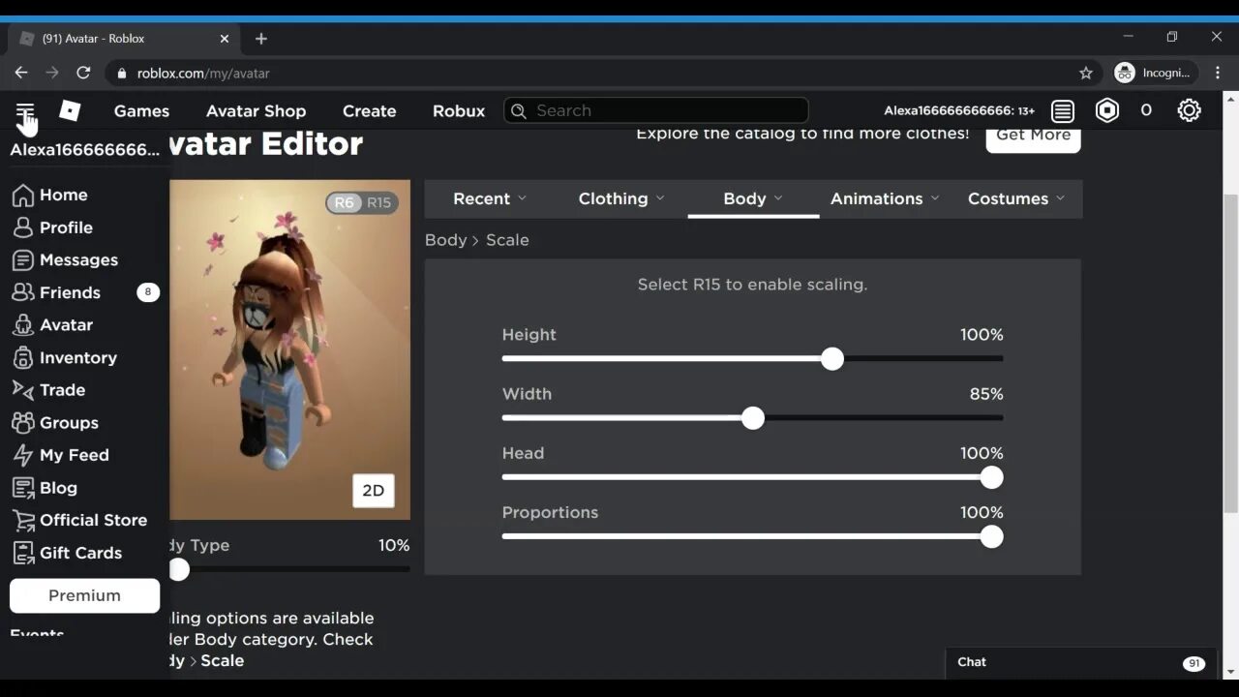Click the Get More button
This screenshot has height=697, width=1239.
(1033, 136)
